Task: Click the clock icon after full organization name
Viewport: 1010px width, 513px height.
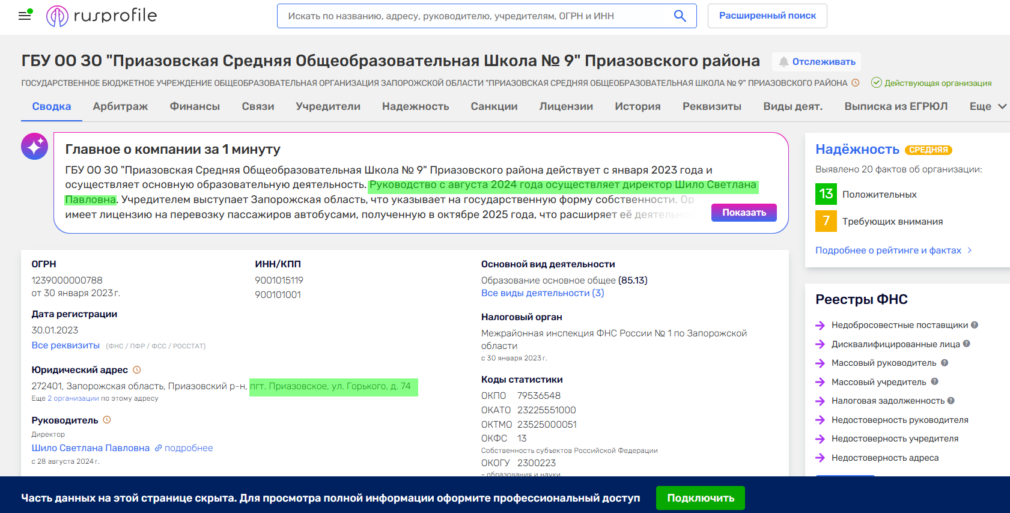Action: click(856, 83)
